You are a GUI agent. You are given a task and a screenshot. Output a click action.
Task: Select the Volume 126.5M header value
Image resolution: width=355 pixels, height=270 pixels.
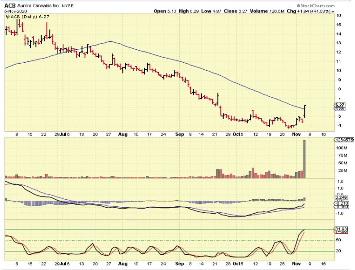pyautogui.click(x=267, y=11)
